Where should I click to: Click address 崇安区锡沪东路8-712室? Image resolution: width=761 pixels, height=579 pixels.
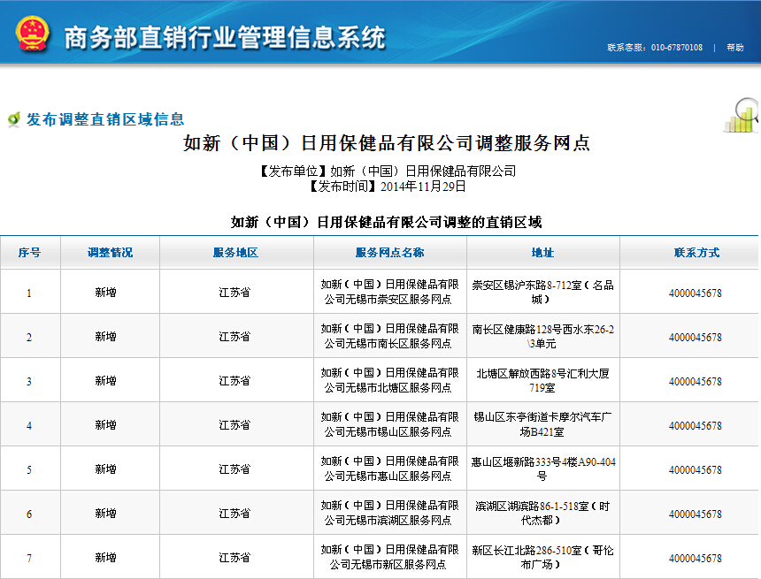(x=542, y=292)
